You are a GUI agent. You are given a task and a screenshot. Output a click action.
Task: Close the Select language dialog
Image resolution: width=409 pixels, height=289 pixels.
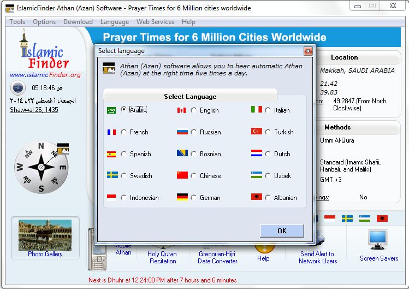pyautogui.click(x=308, y=51)
